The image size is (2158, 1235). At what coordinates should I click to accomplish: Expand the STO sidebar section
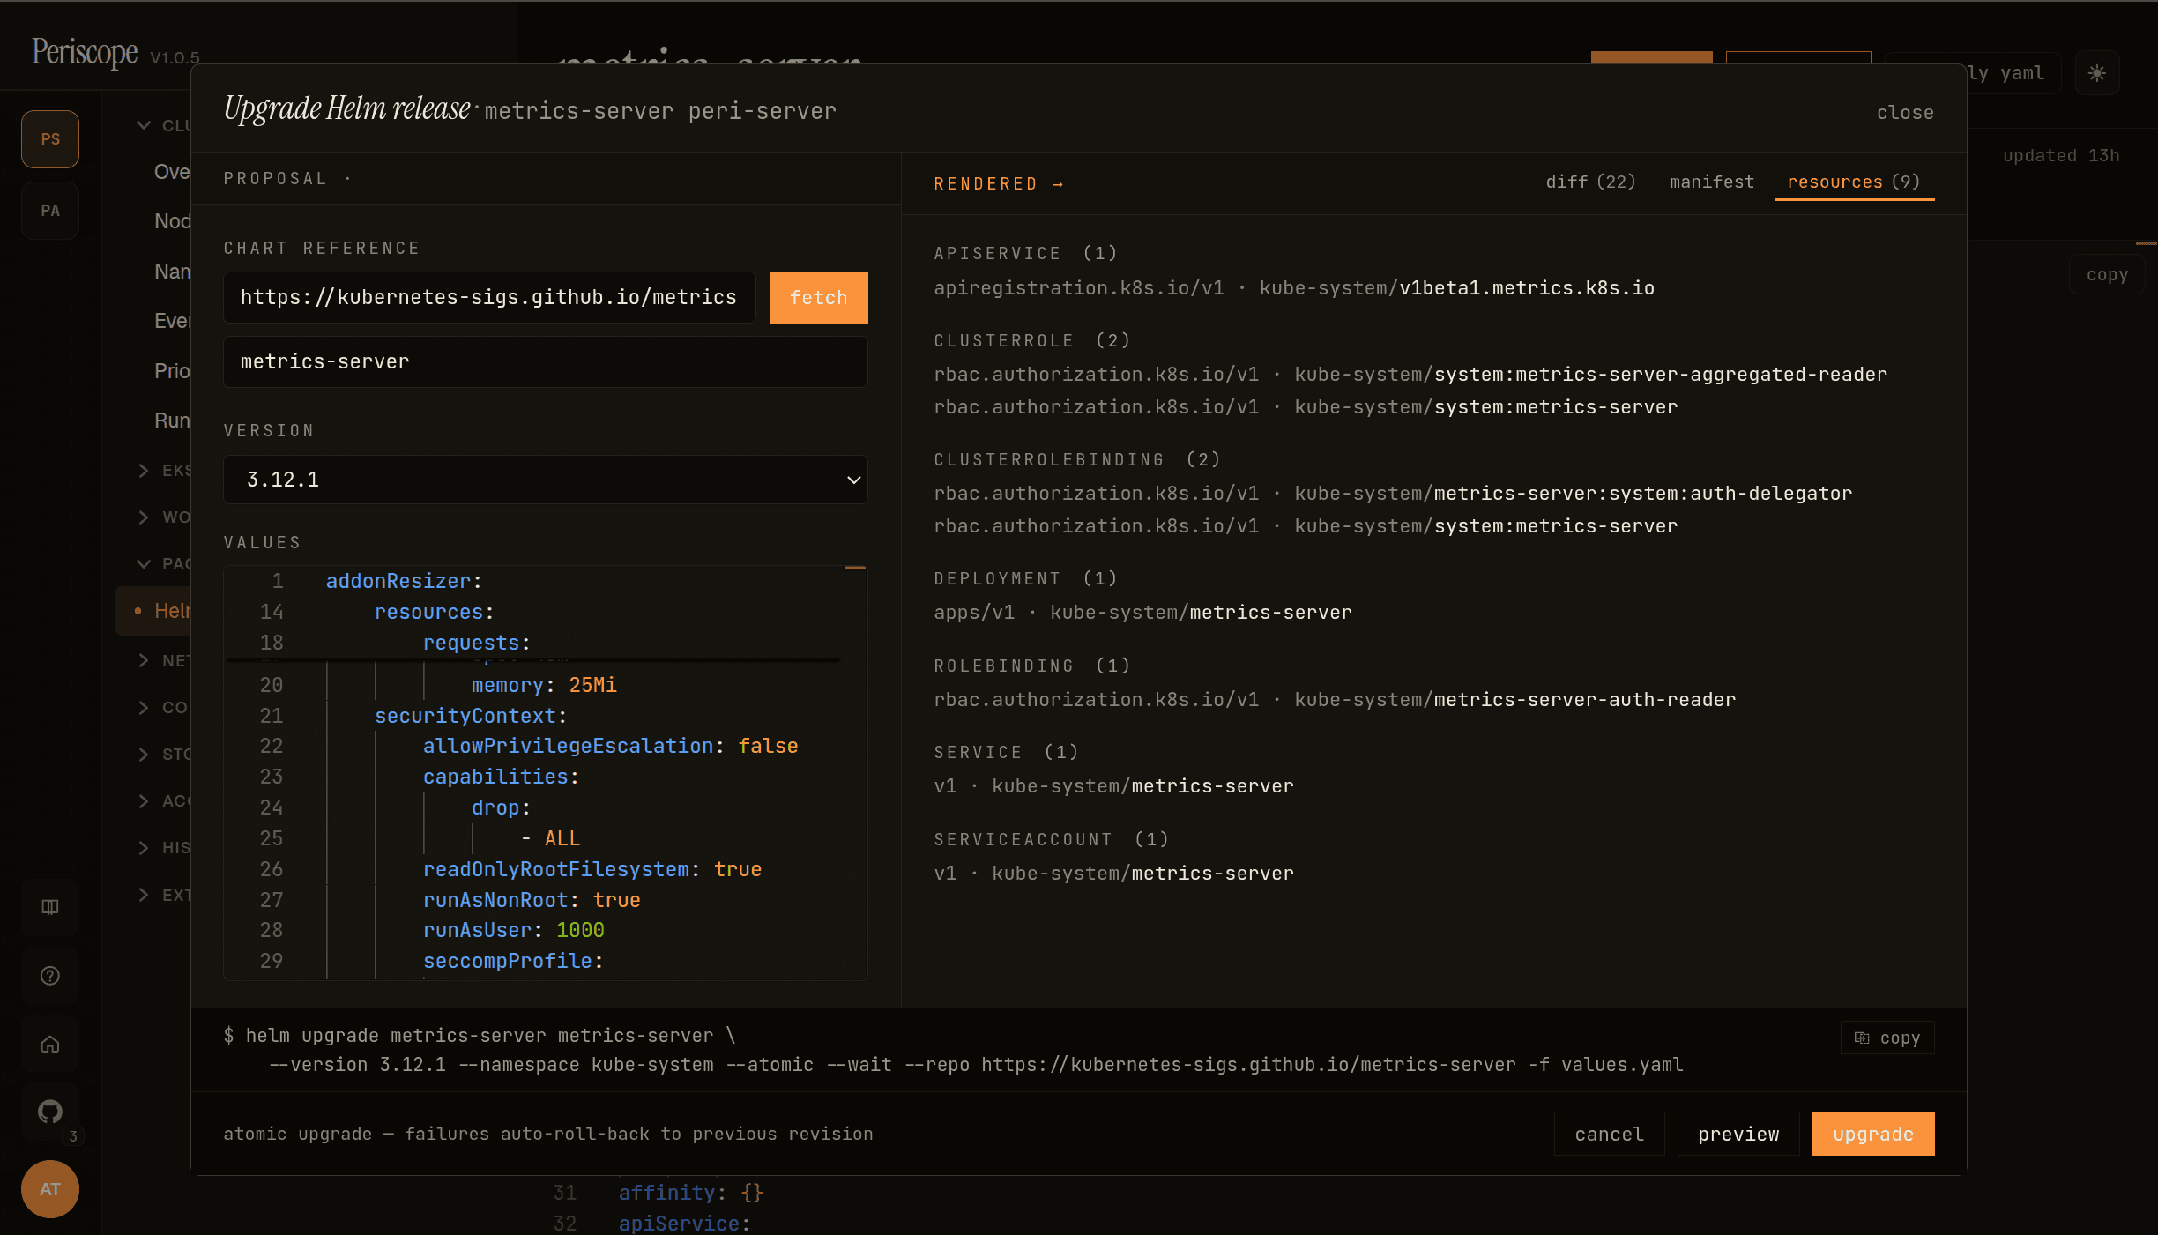tap(144, 754)
